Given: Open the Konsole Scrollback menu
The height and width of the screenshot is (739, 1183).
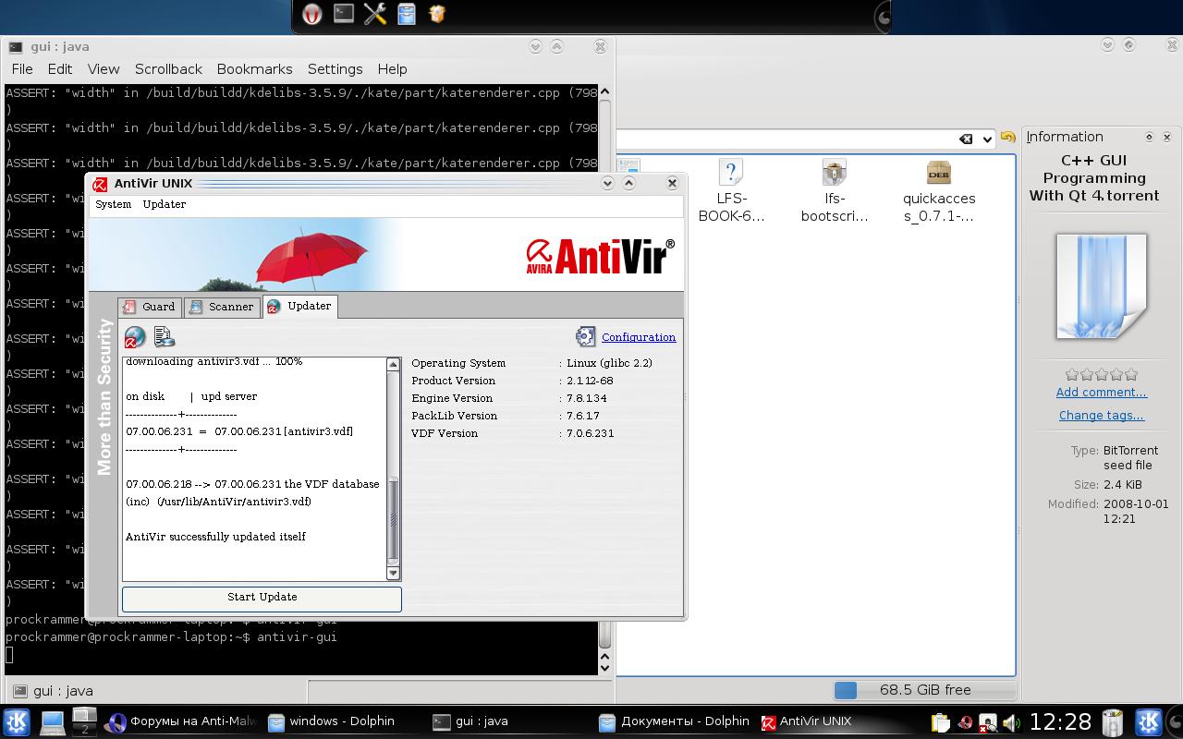Looking at the screenshot, I should tap(168, 69).
